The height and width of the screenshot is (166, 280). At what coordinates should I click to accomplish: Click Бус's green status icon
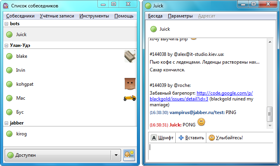[9, 112]
